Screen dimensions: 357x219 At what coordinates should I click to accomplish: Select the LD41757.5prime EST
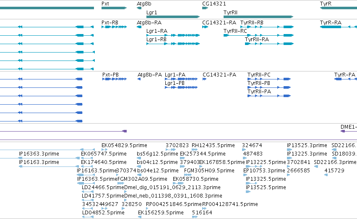click(x=88, y=200)
